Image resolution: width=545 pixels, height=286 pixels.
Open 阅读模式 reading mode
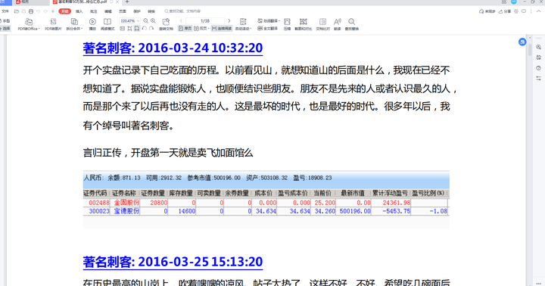pos(107,24)
